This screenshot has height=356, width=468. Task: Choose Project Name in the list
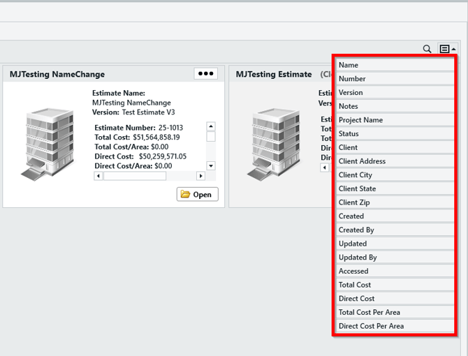(395, 120)
